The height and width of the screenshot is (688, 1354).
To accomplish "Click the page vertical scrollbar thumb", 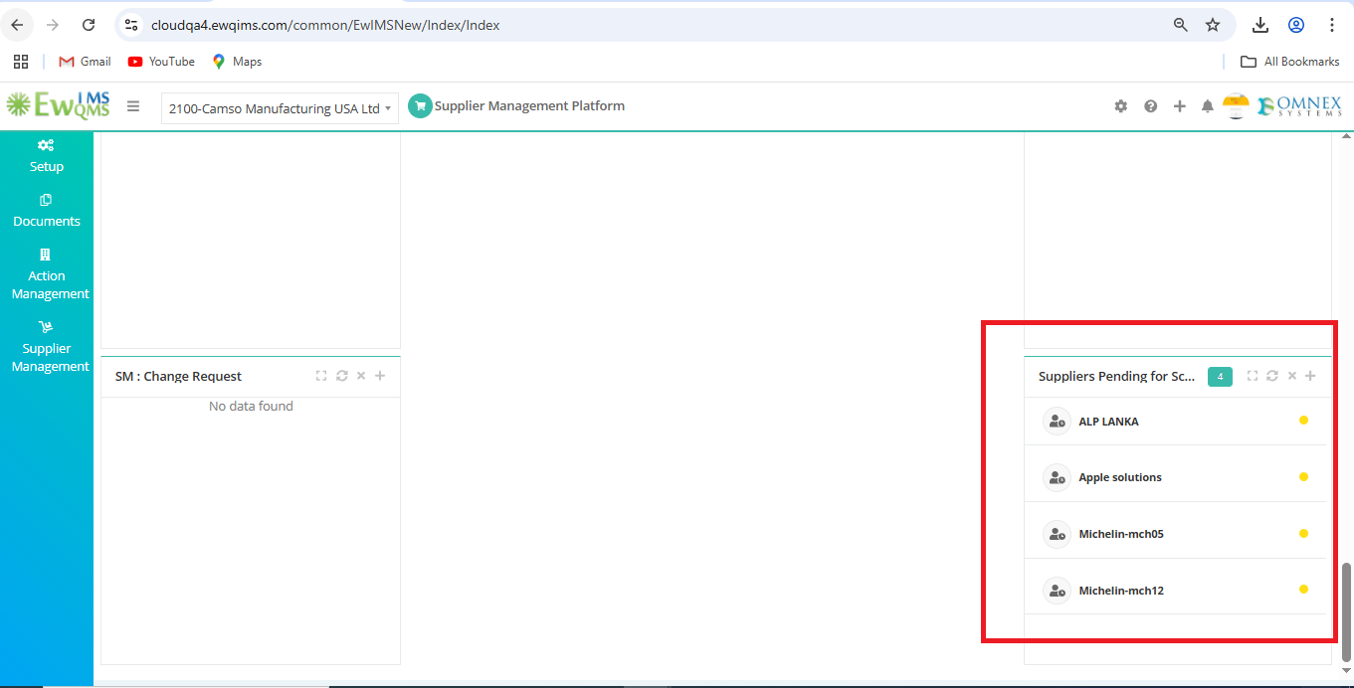I will (1347, 611).
